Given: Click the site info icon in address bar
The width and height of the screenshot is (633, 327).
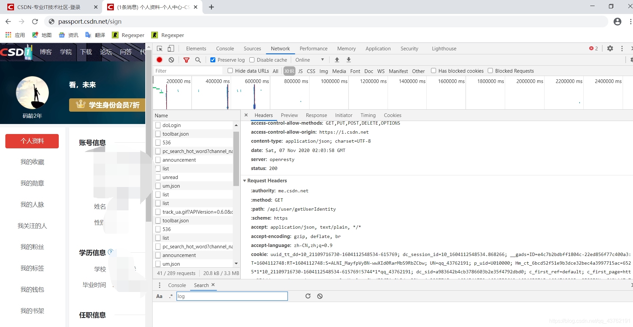Looking at the screenshot, I should coord(51,21).
